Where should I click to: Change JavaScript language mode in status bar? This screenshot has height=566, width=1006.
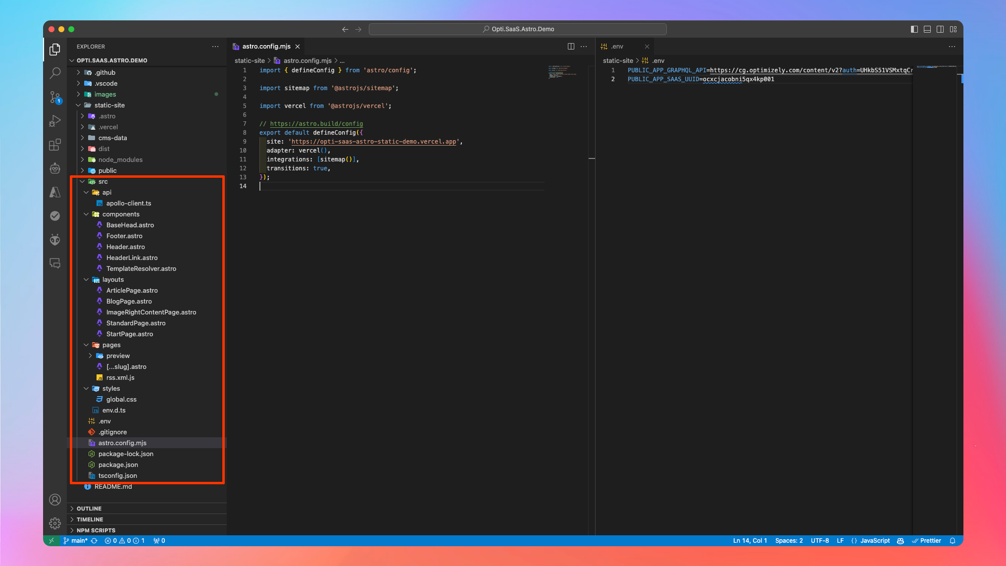click(x=874, y=541)
